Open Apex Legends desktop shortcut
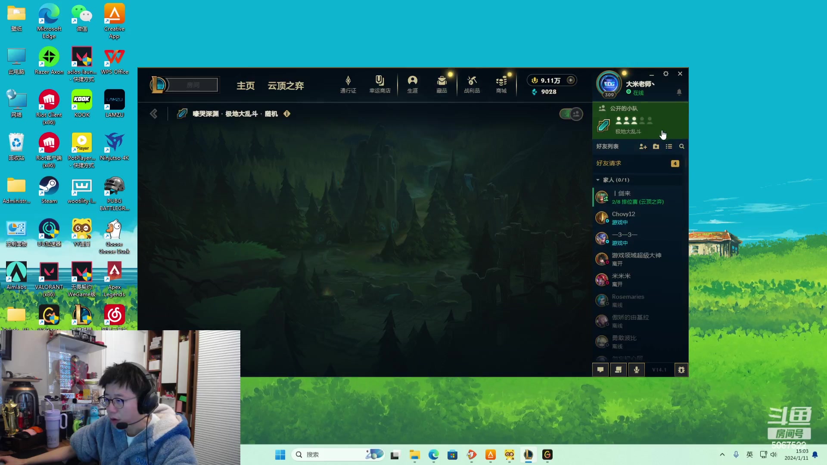 coord(115,280)
